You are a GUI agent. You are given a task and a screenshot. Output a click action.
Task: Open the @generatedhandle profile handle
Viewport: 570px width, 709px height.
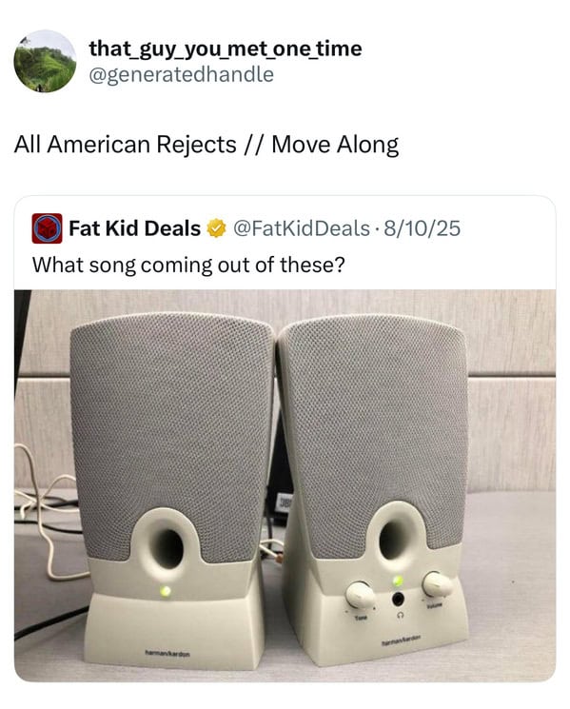[181, 74]
